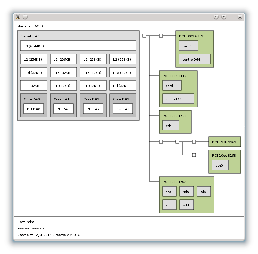Click the sdd disk box
Viewport: 258px width, 254px height.
pos(187,205)
